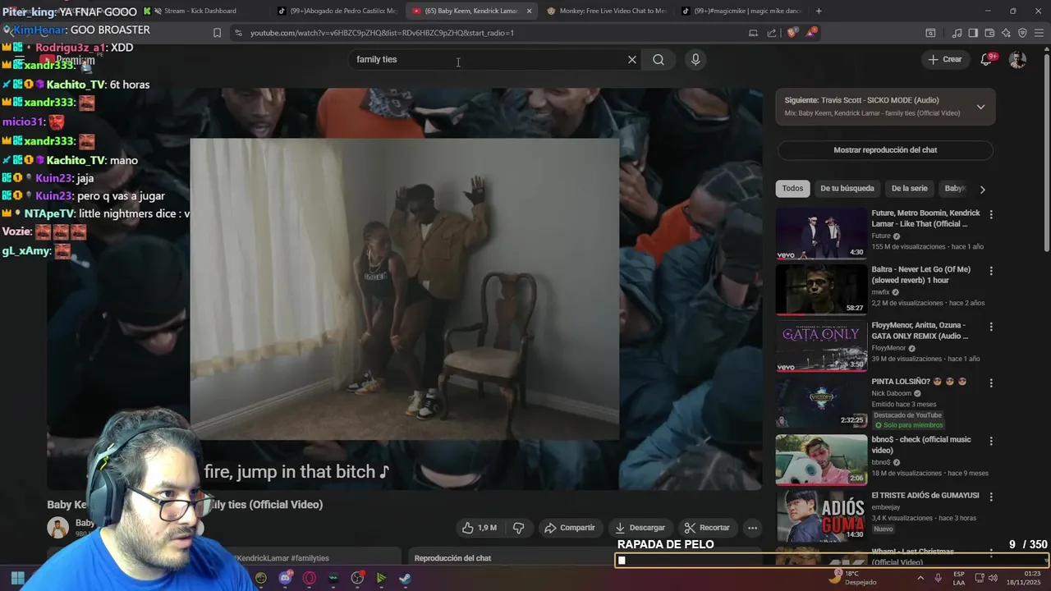Open 'PINTA LOLSIÑO?' video title

[919, 381]
